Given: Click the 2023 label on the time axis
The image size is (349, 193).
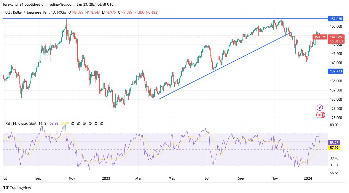Looking at the screenshot, I should tap(106, 178).
